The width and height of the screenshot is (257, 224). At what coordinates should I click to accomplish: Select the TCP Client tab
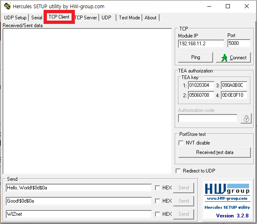coord(59,17)
